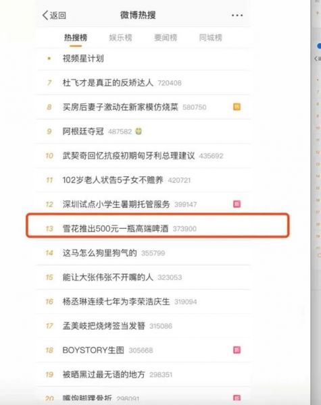Select the 同城榜 tab

coord(210,38)
